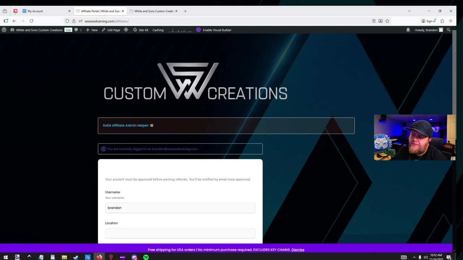Click the Firefox icon in taskbar

click(x=99, y=257)
